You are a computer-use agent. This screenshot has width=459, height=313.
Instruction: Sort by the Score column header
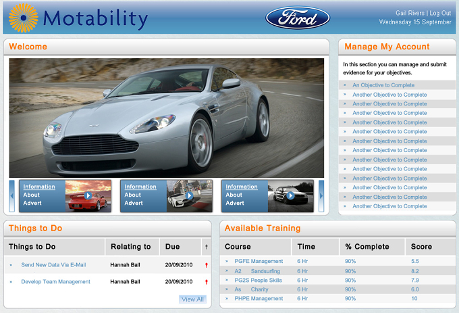pos(421,247)
